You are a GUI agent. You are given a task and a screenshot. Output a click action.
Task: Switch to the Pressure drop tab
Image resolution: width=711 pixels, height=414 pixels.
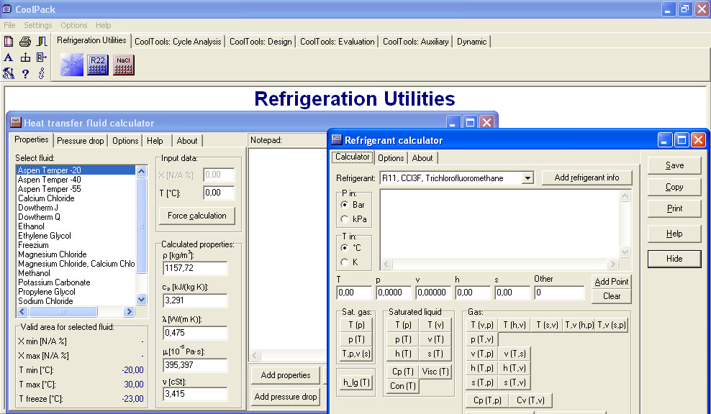(x=81, y=141)
